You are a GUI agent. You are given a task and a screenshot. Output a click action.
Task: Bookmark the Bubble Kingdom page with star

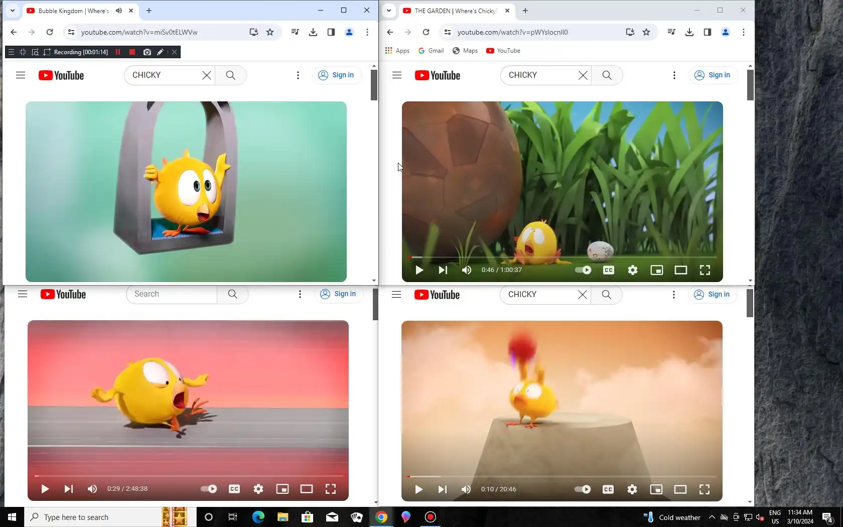270,32
